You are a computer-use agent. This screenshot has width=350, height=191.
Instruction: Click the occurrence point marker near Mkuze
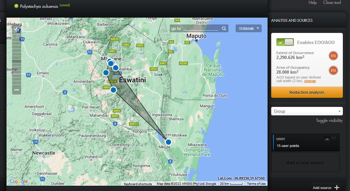pos(168,142)
